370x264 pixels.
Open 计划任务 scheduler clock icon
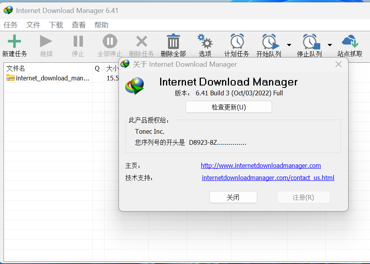[x=237, y=41]
